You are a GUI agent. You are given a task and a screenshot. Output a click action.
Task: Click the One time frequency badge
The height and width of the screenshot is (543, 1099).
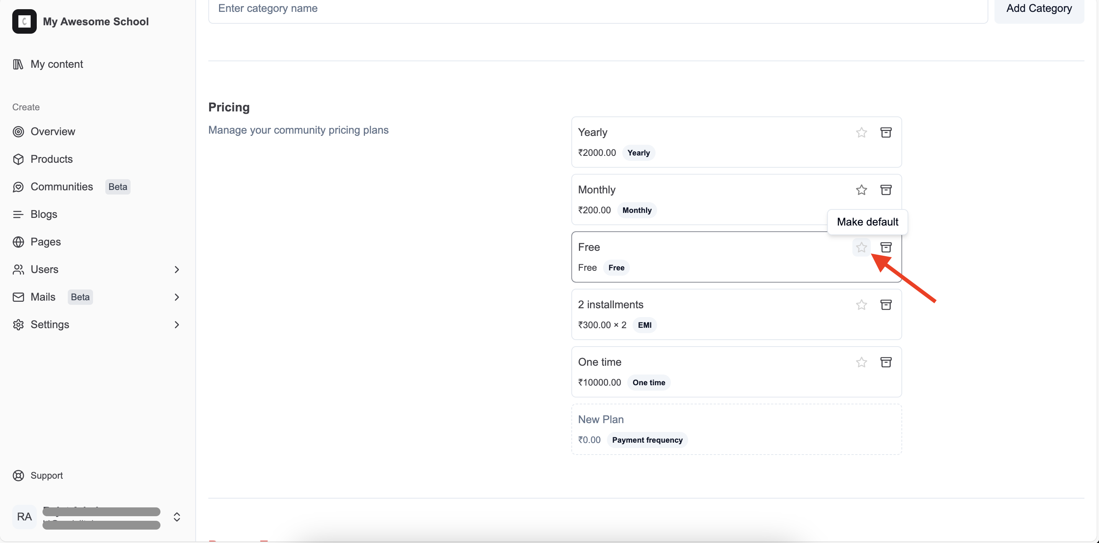coord(648,383)
